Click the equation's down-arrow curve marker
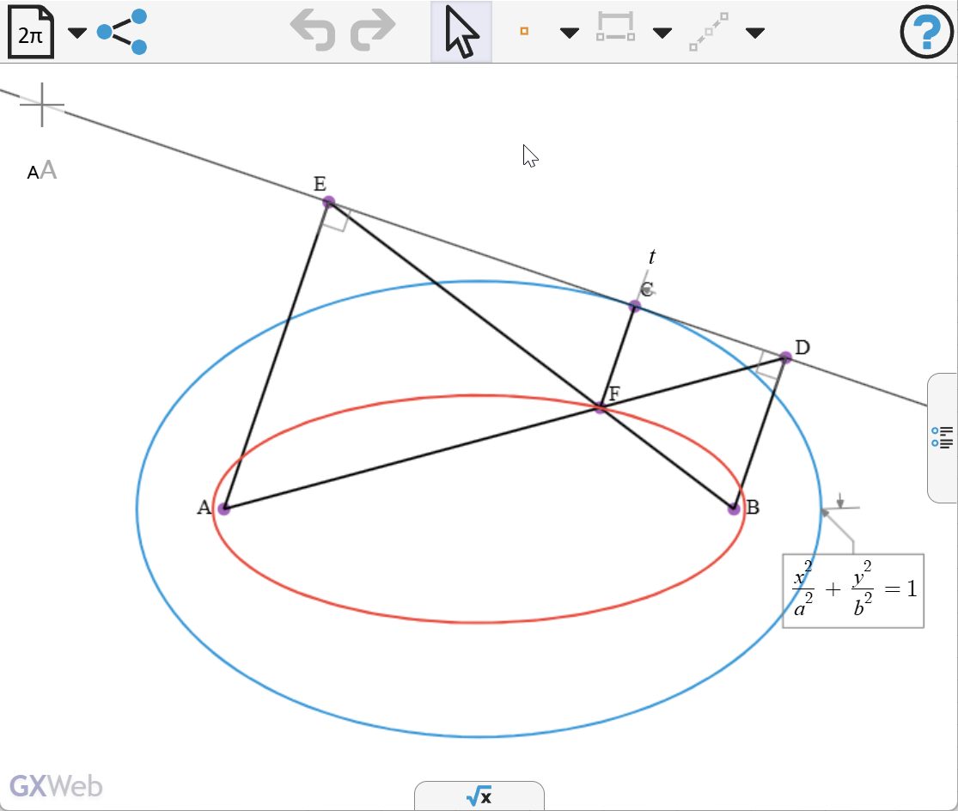Viewport: 958px width, 811px height. [x=840, y=503]
